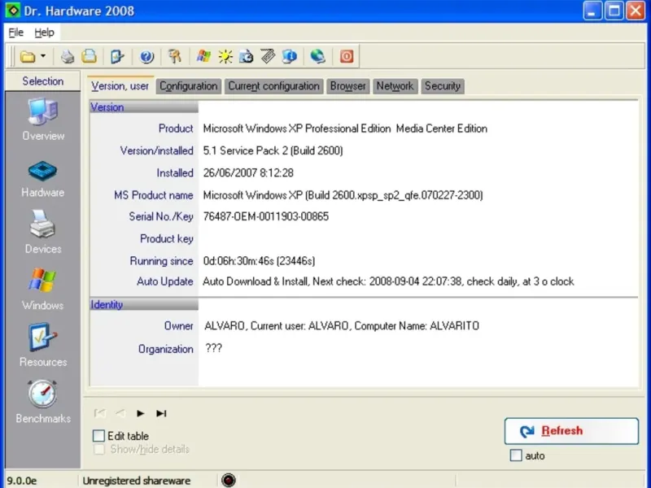Click the price tag toolbar icon
The width and height of the screenshot is (651, 488).
pyautogui.click(x=268, y=56)
